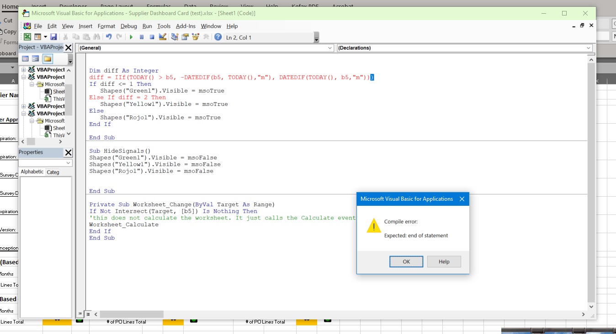Click the code window scroll-down arrow

pos(592,307)
